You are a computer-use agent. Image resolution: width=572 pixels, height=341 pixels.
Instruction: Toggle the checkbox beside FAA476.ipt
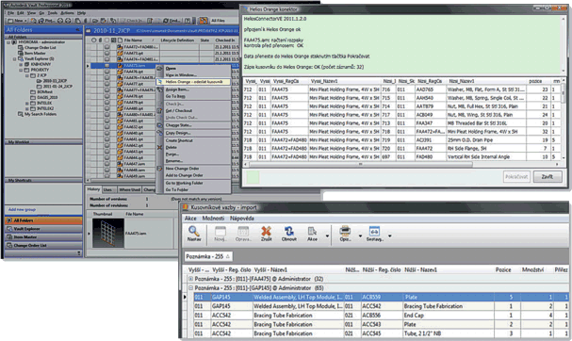click(106, 72)
